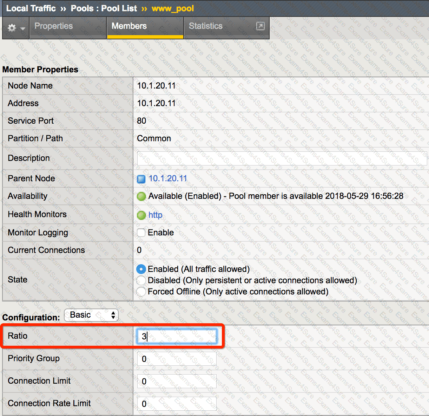Viewport: 429px width, 416px height.
Task: Click the Priority Group input field
Action: click(x=177, y=359)
